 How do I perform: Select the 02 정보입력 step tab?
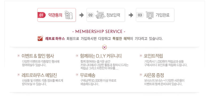[x=106, y=15]
